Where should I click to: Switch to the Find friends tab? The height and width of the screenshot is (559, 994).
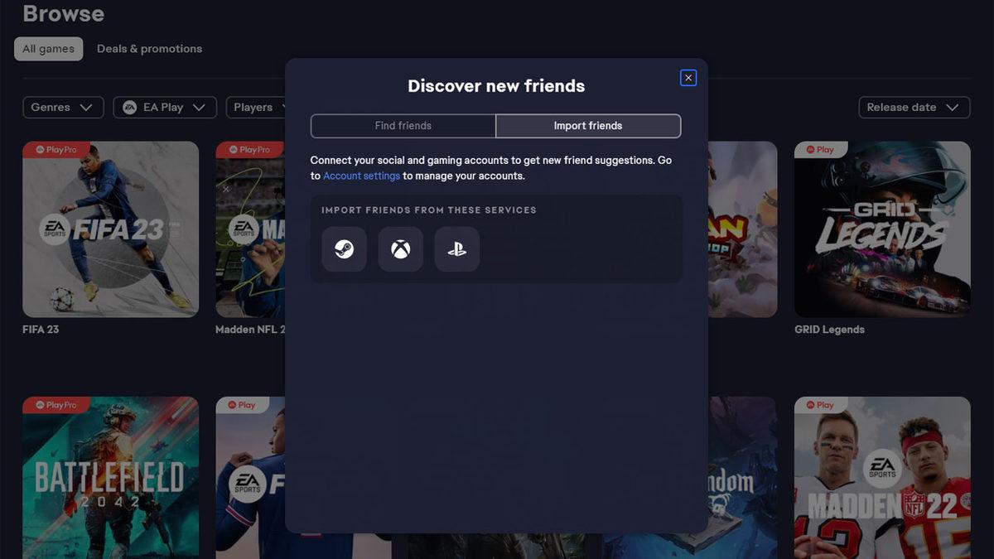click(403, 126)
